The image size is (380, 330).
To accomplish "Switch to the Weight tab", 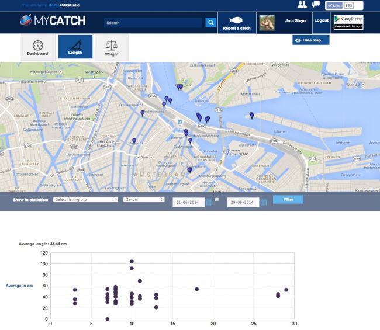I will [x=112, y=47].
